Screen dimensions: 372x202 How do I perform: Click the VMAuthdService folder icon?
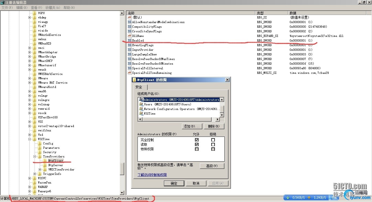coord(34,35)
